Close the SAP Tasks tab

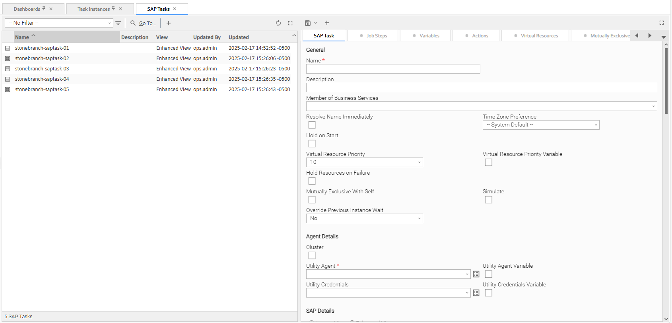pyautogui.click(x=175, y=9)
